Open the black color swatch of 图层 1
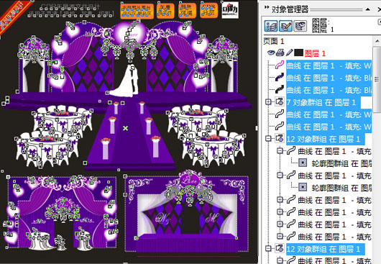Screen dimensions: 381x264 pos(298,53)
